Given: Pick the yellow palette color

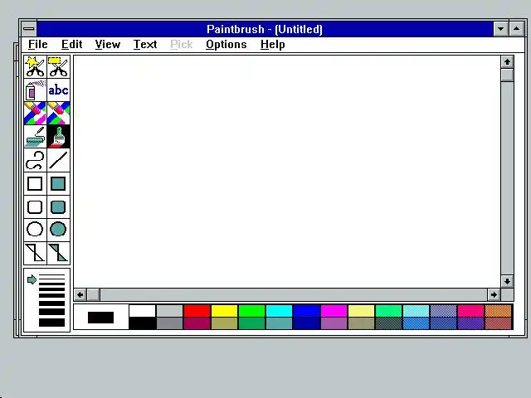Looking at the screenshot, I should point(224,311).
